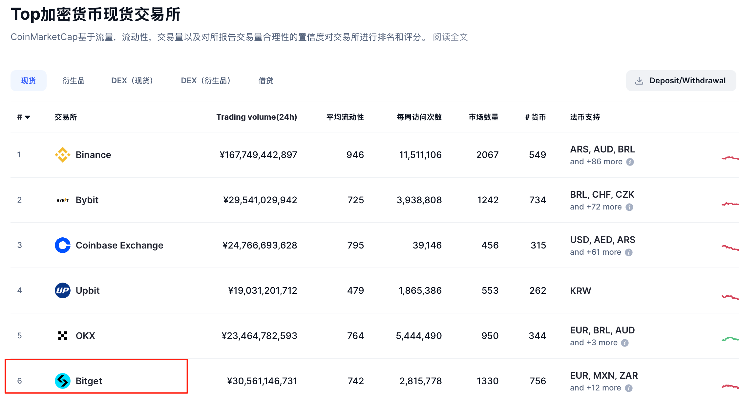Switch to the 借贷 tab
This screenshot has height=398, width=739.
(266, 81)
